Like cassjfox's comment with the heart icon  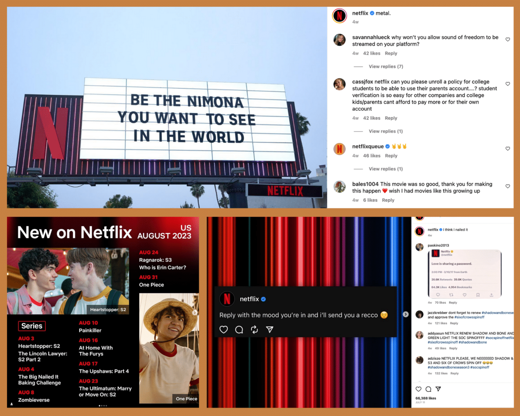click(x=508, y=84)
